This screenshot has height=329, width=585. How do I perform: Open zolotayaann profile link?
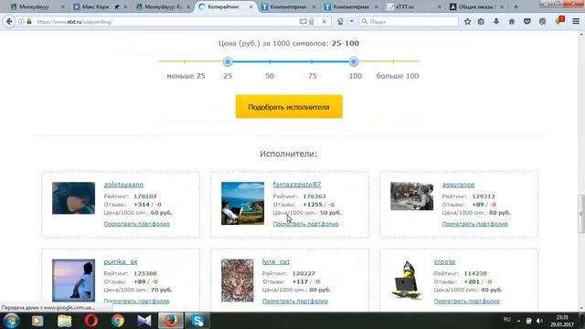(123, 185)
